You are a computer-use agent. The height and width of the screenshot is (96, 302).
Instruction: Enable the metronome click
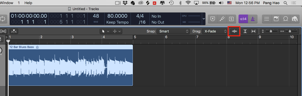pos(252,19)
